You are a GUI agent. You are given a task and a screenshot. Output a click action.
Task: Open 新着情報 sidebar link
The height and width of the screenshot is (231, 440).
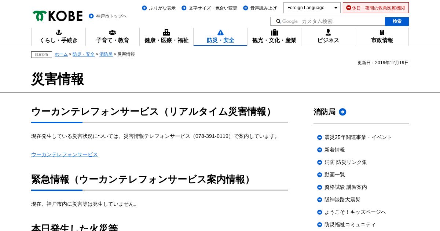tap(335, 150)
